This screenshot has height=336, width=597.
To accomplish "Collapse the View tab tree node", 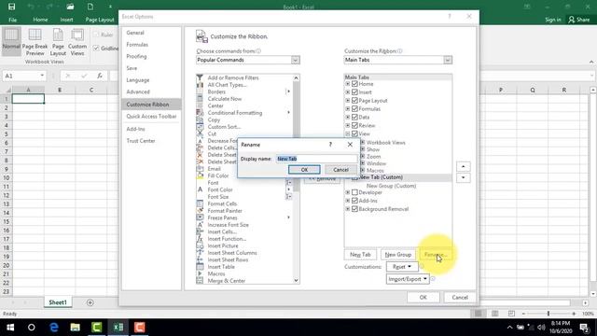I will tap(348, 133).
